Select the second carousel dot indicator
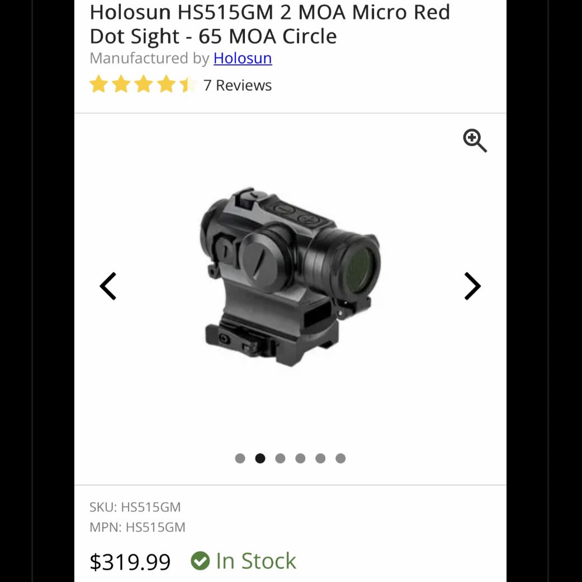Screen dimensions: 582x582 (260, 458)
